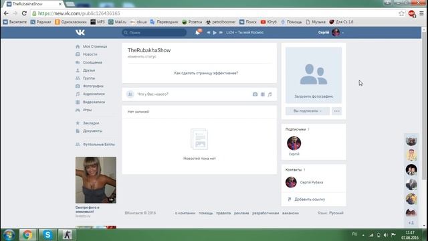Open Закладки in left sidebar
This screenshot has width=428, height=241.
91,123
